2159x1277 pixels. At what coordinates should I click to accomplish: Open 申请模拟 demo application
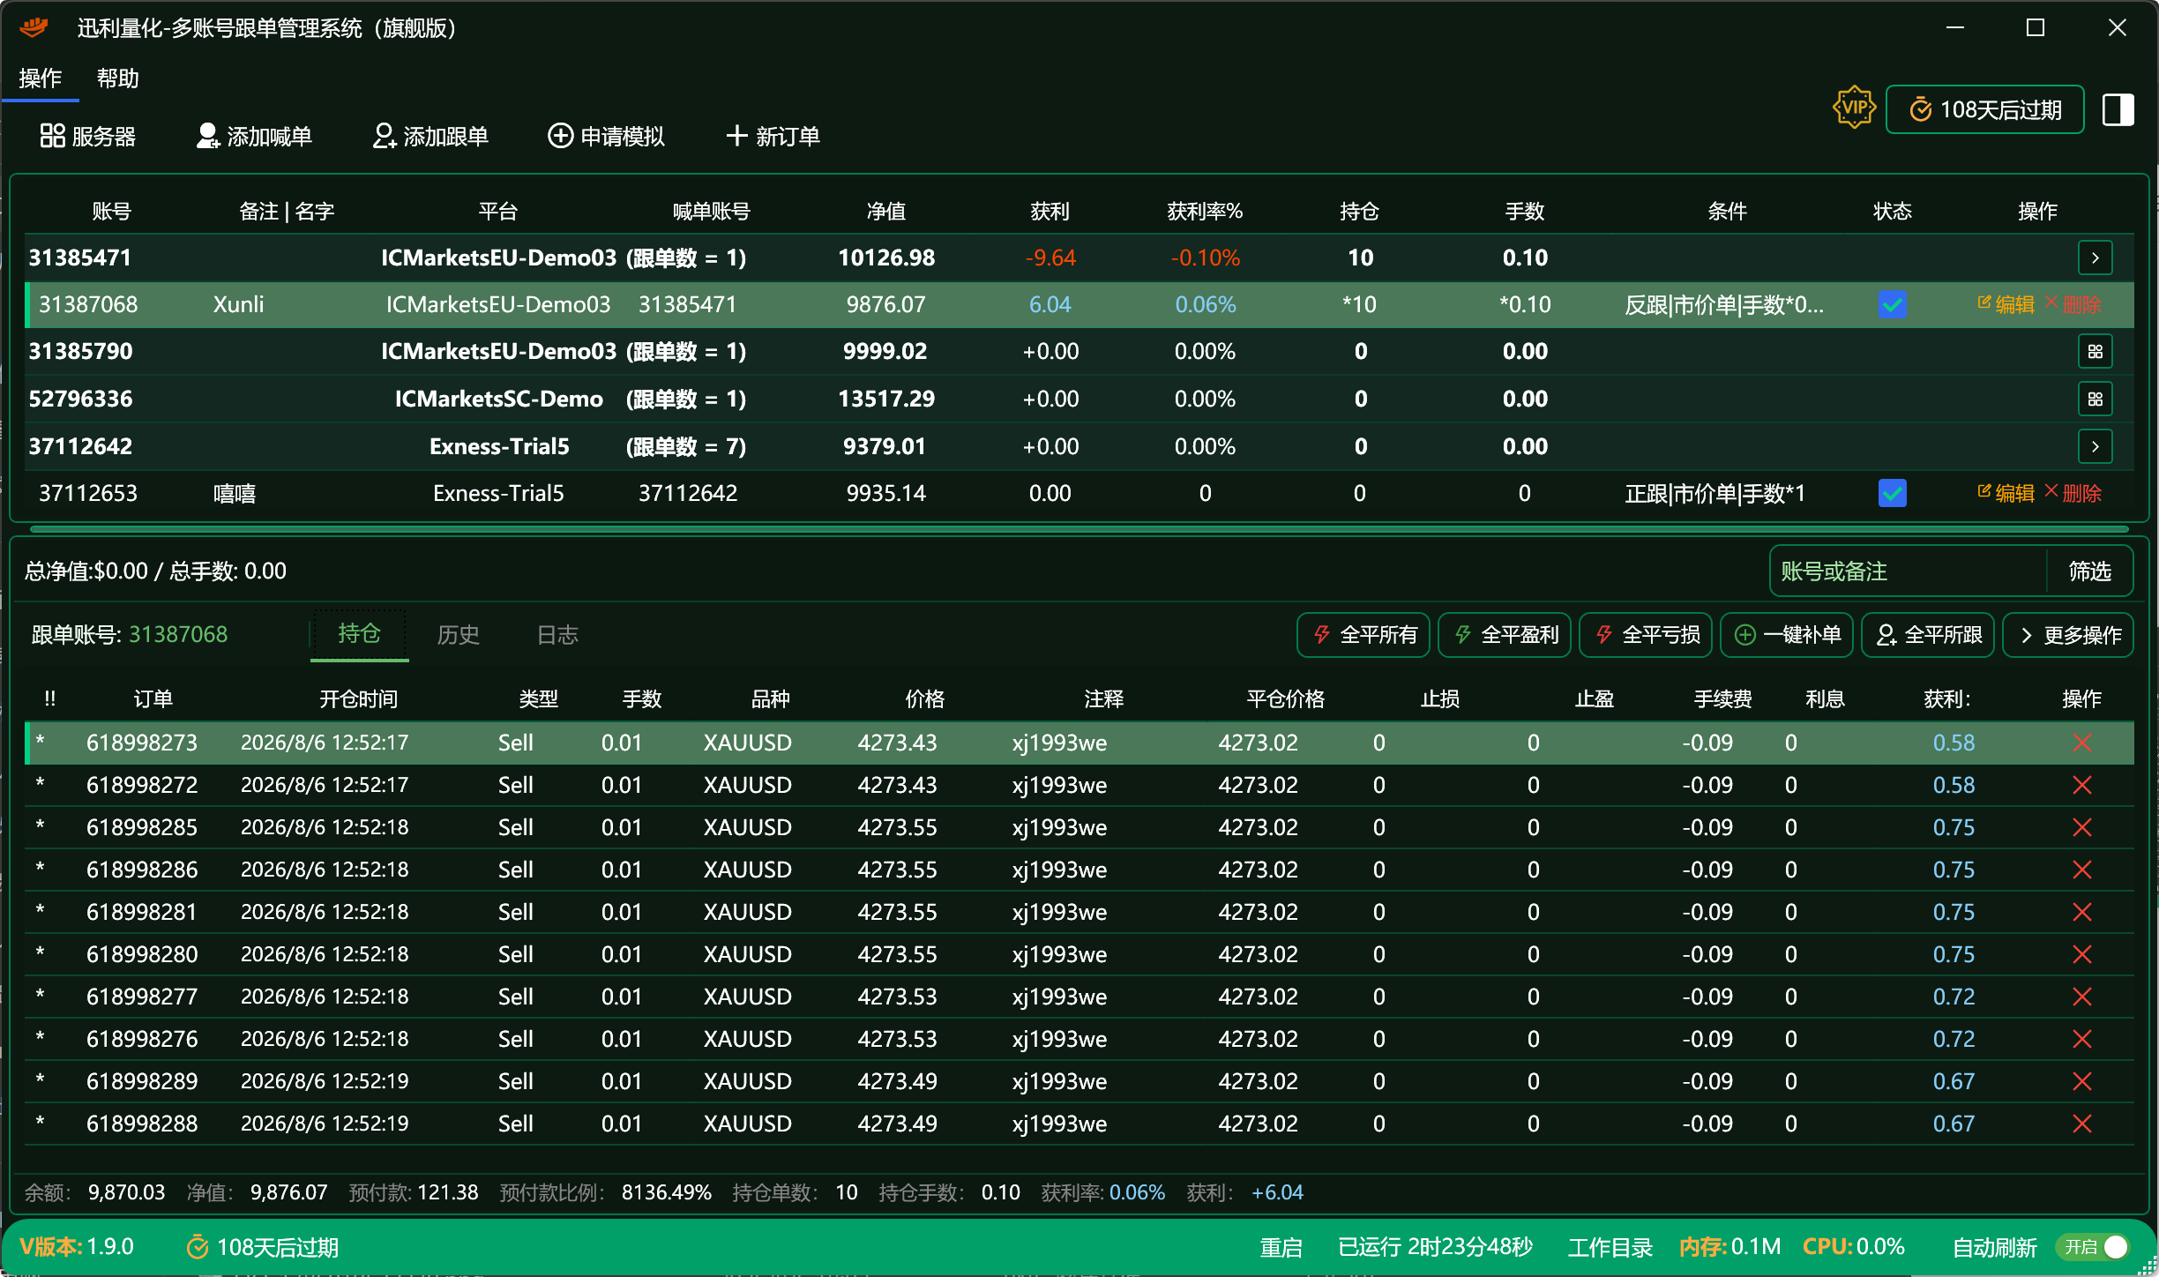[x=606, y=136]
